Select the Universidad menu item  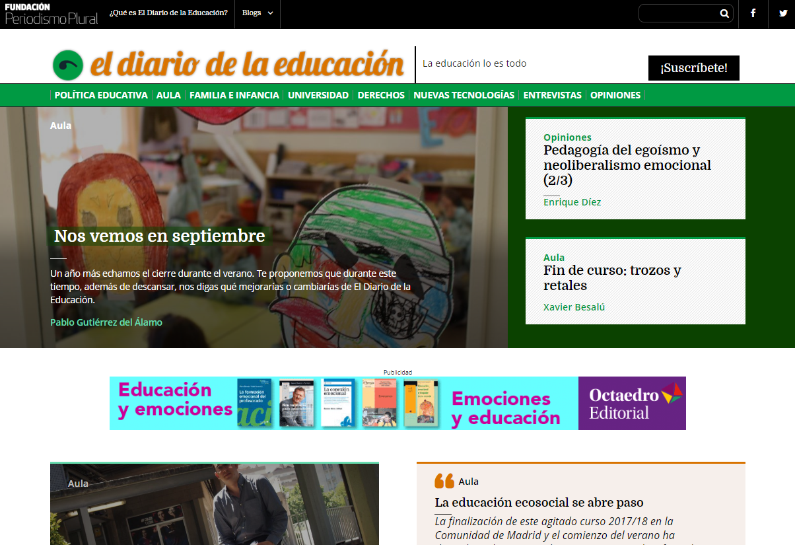318,95
